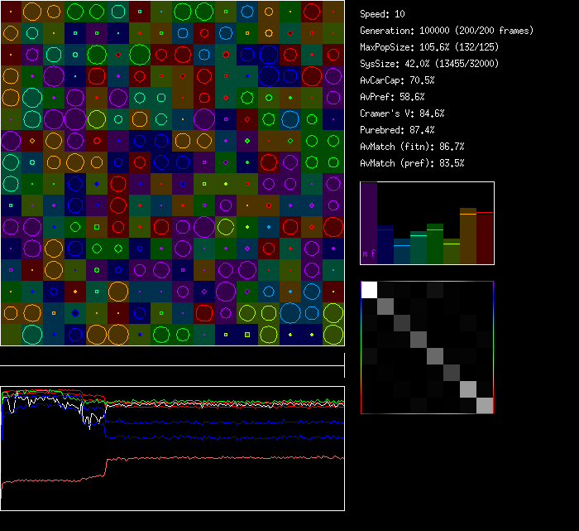Select the bottom-right diagonal cell of the matrix
Viewport: 579px width, 531px height.
(485, 405)
